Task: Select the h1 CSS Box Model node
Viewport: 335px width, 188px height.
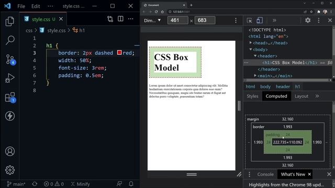Action: point(288,63)
